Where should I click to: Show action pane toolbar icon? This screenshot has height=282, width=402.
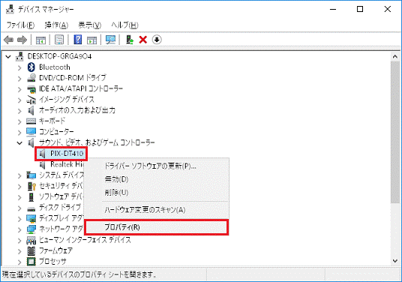pos(91,40)
